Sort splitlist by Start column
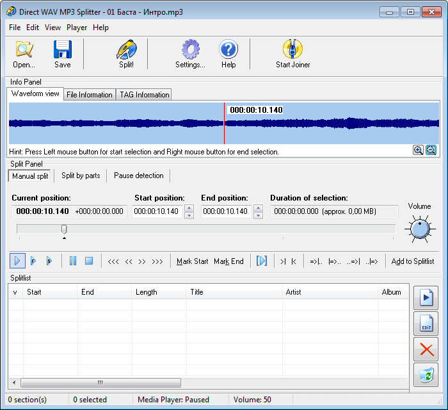Screen dimensions: 448x410 pos(51,292)
